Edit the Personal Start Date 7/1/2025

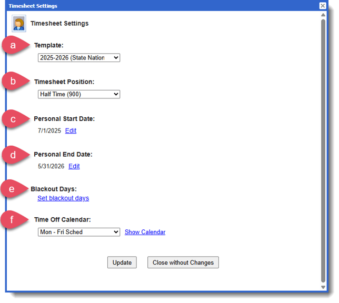coord(71,130)
